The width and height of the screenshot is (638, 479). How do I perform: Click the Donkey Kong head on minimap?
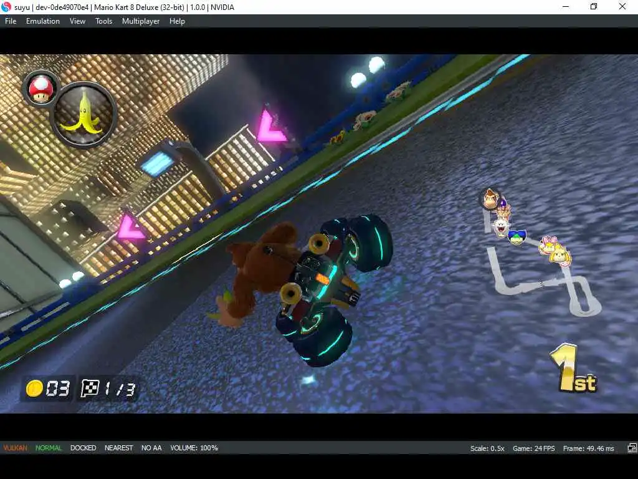490,198
